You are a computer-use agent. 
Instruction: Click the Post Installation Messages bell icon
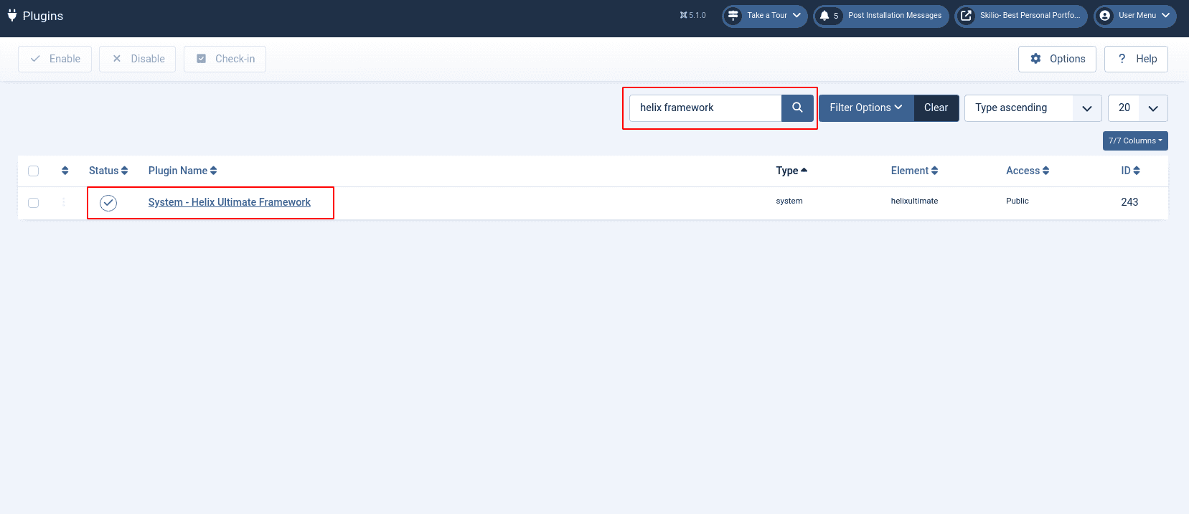coord(824,15)
